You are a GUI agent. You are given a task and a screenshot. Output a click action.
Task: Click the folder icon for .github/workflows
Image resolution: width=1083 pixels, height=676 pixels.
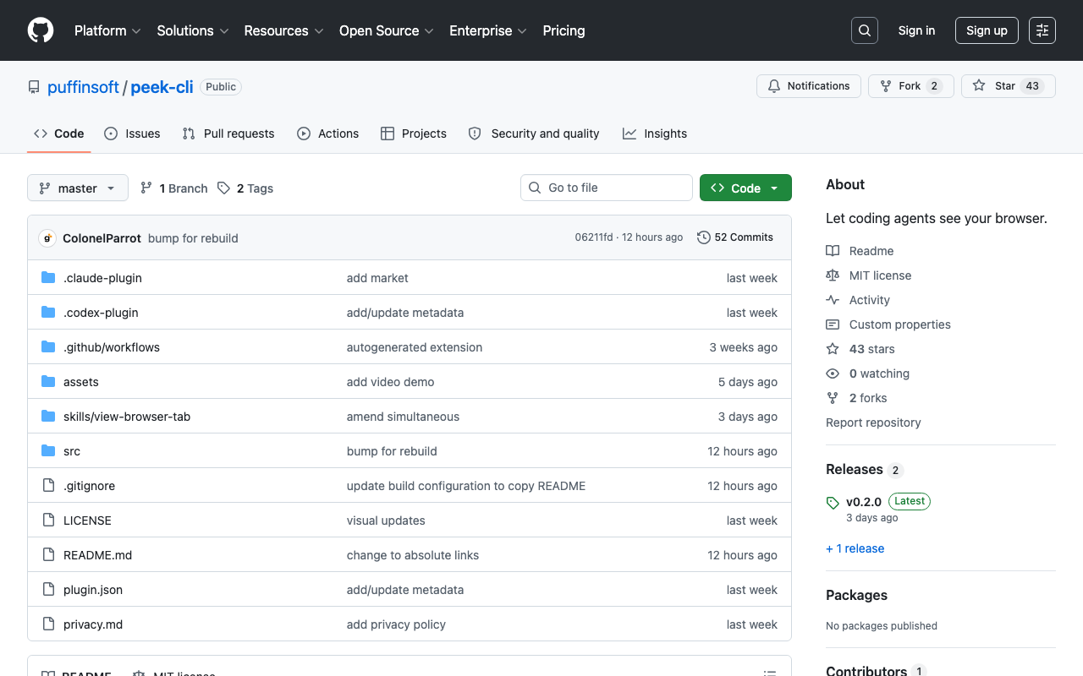48,347
